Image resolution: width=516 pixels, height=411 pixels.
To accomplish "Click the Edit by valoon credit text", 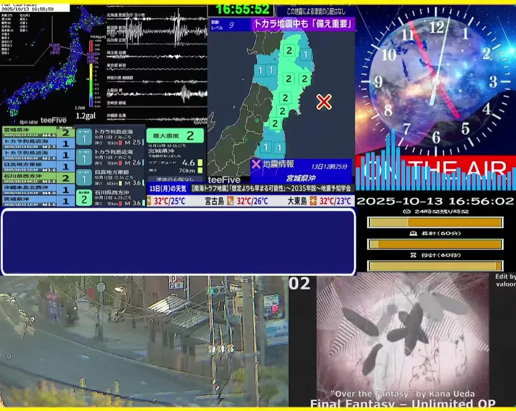I will 506,280.
